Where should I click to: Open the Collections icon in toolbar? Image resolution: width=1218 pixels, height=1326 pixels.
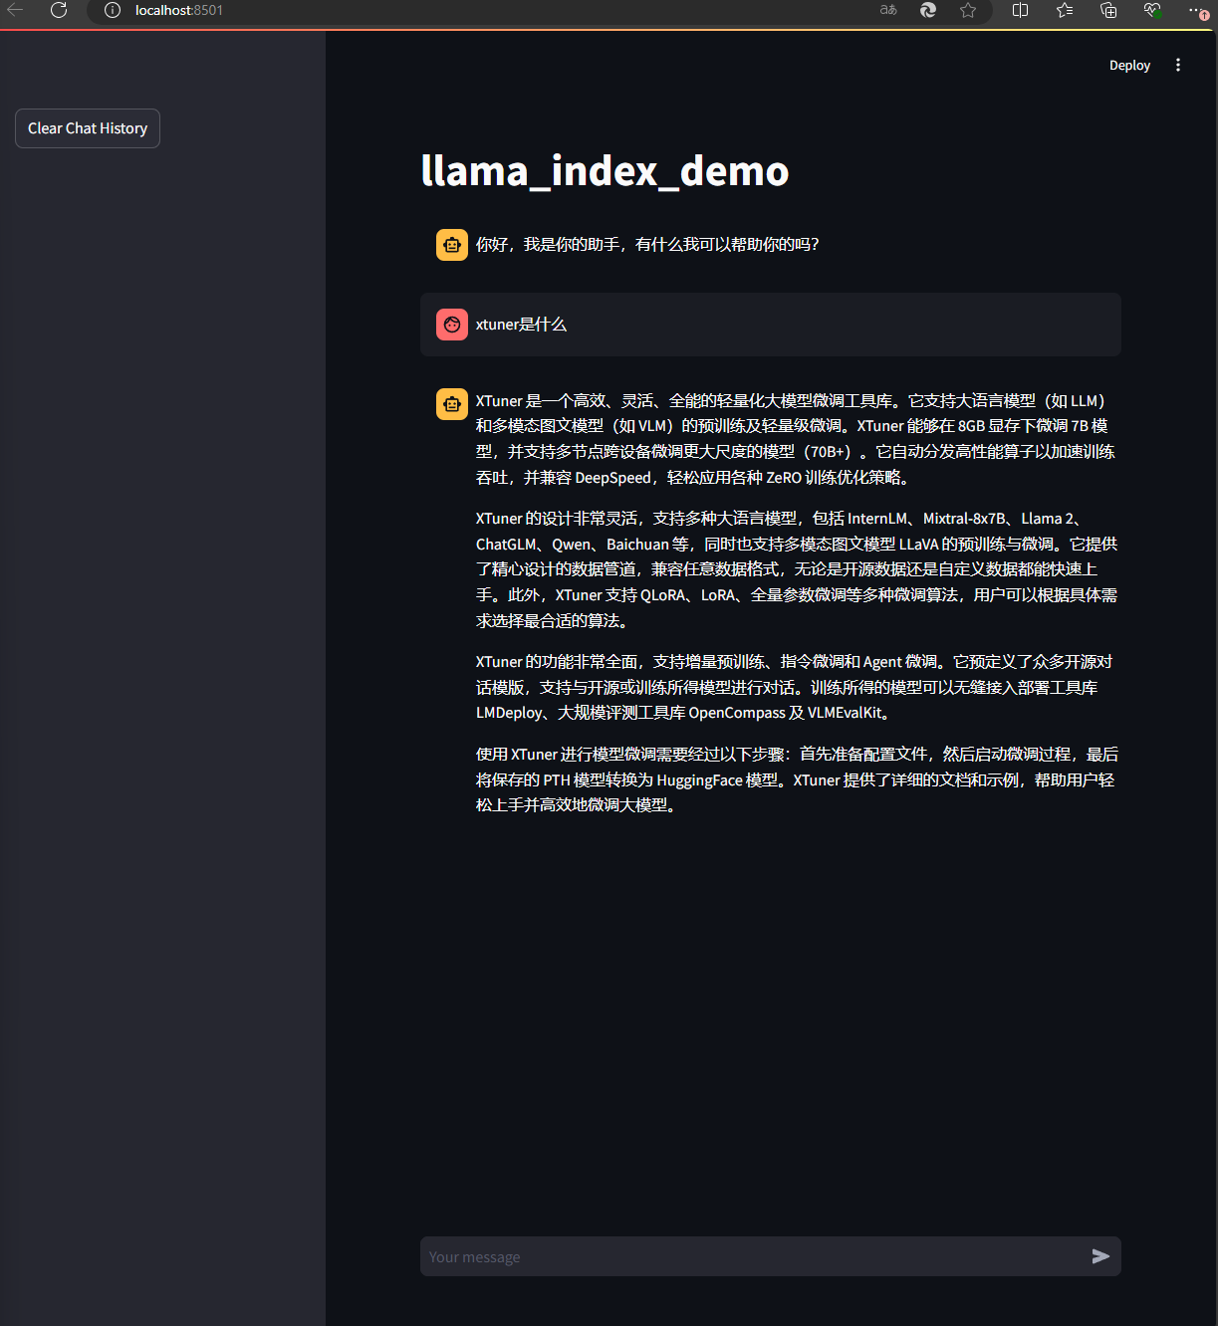pos(1107,11)
